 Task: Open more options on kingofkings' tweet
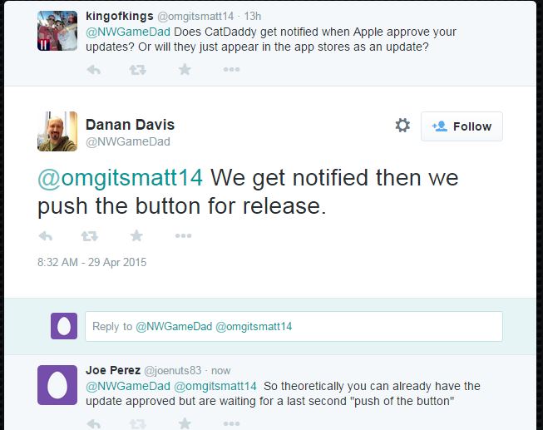(x=231, y=70)
